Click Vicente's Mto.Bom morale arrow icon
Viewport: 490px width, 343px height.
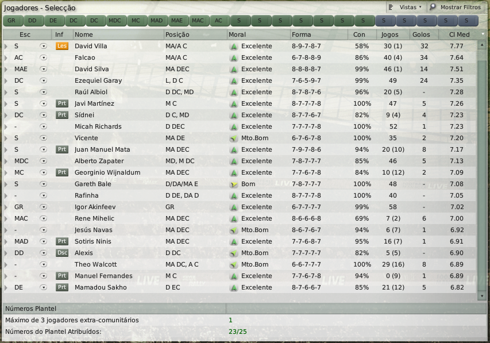click(233, 138)
